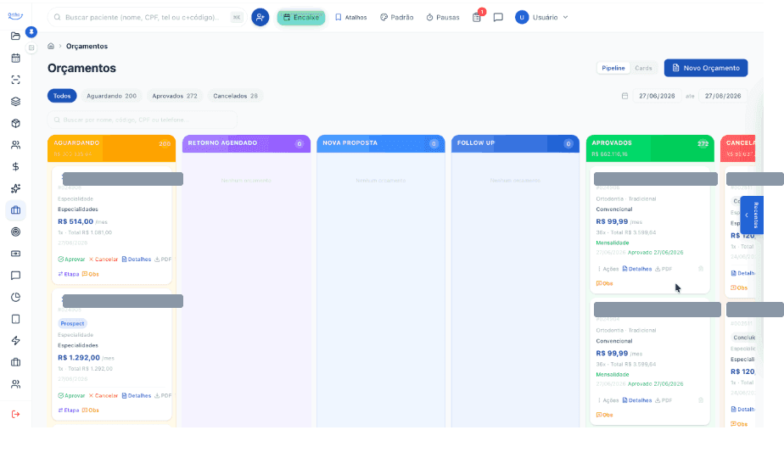Select the Todos filter pill

[x=62, y=96]
